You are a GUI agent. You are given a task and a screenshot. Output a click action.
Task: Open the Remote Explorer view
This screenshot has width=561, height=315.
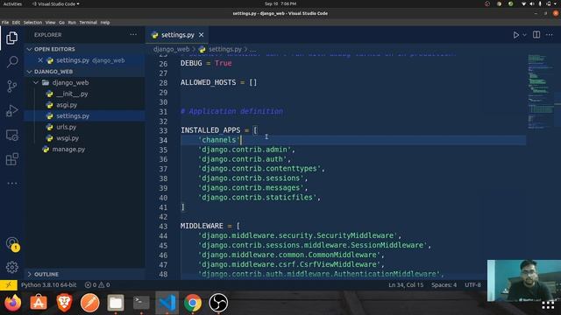[x=11, y=136]
